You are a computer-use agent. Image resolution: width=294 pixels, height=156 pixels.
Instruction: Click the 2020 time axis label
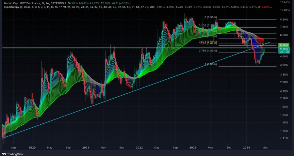(32, 148)
